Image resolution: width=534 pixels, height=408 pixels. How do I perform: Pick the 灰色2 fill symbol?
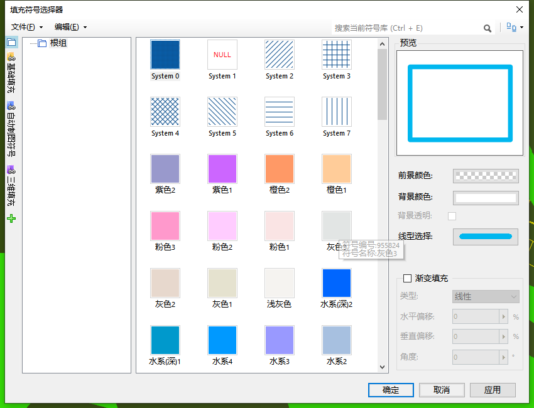(165, 284)
